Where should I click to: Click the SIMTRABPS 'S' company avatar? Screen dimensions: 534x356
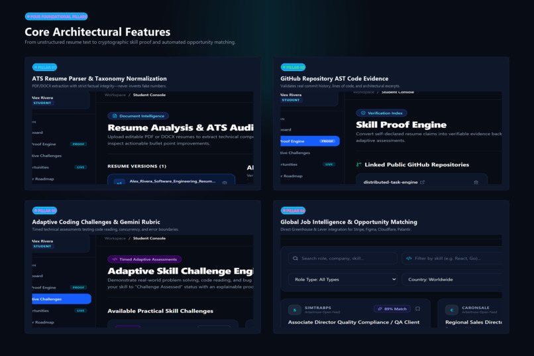[x=295, y=310]
